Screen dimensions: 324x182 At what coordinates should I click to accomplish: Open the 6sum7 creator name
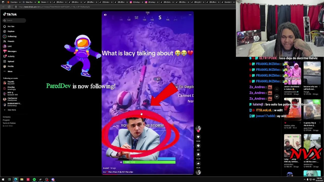point(106,168)
